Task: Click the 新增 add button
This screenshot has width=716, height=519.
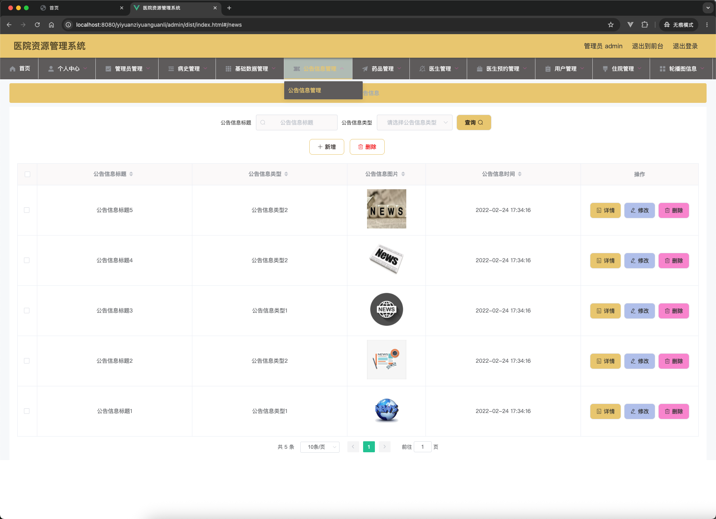Action: pyautogui.click(x=327, y=147)
